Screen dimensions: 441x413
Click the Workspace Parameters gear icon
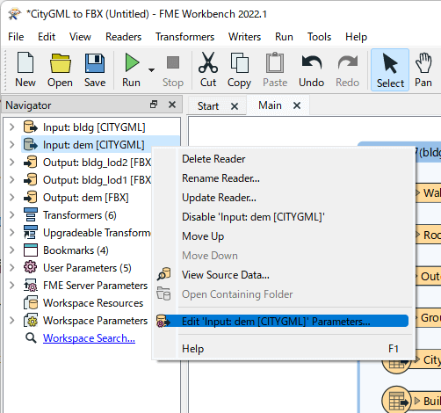31,321
